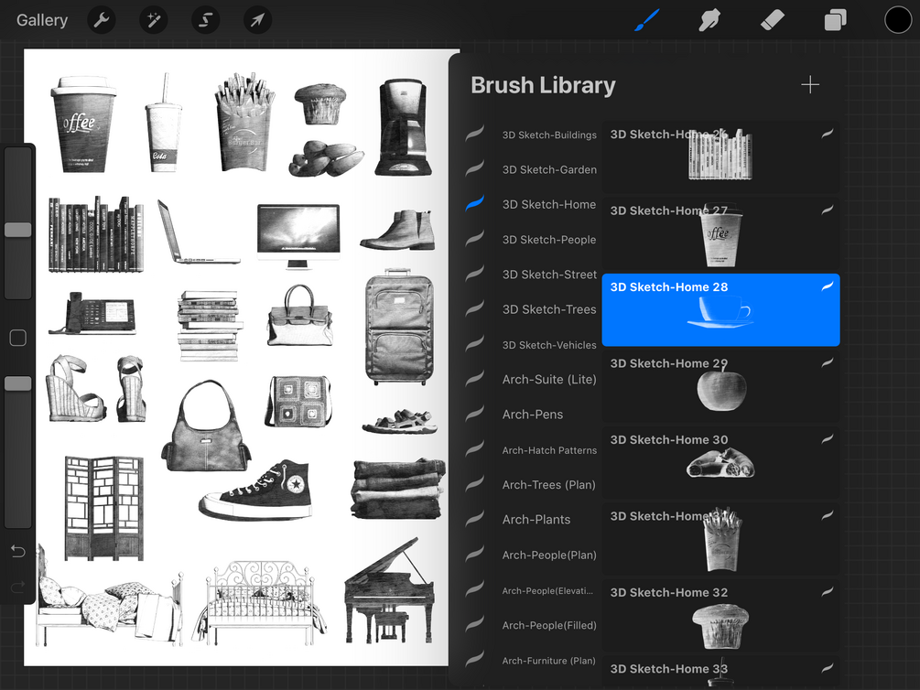Choose the 3D Sketch-Home 26 books brush
920x690 pixels.
click(x=720, y=157)
